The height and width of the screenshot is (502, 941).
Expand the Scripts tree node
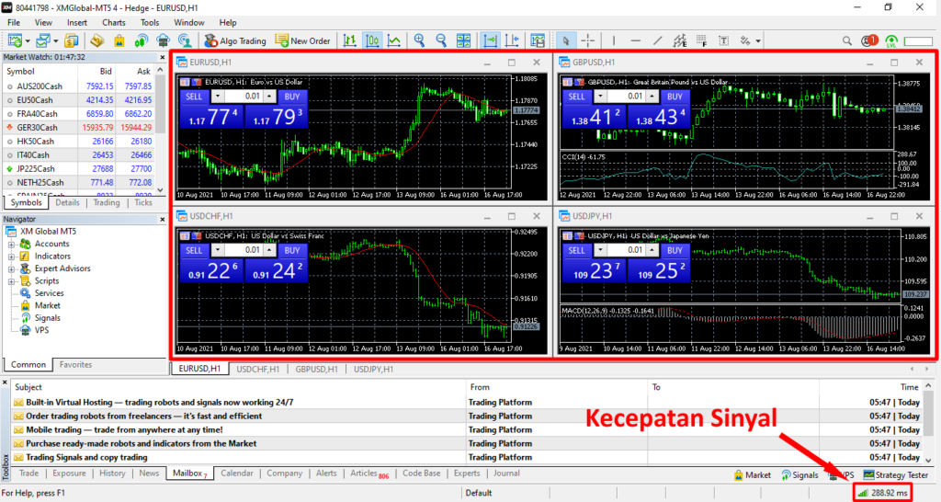pyautogui.click(x=11, y=281)
